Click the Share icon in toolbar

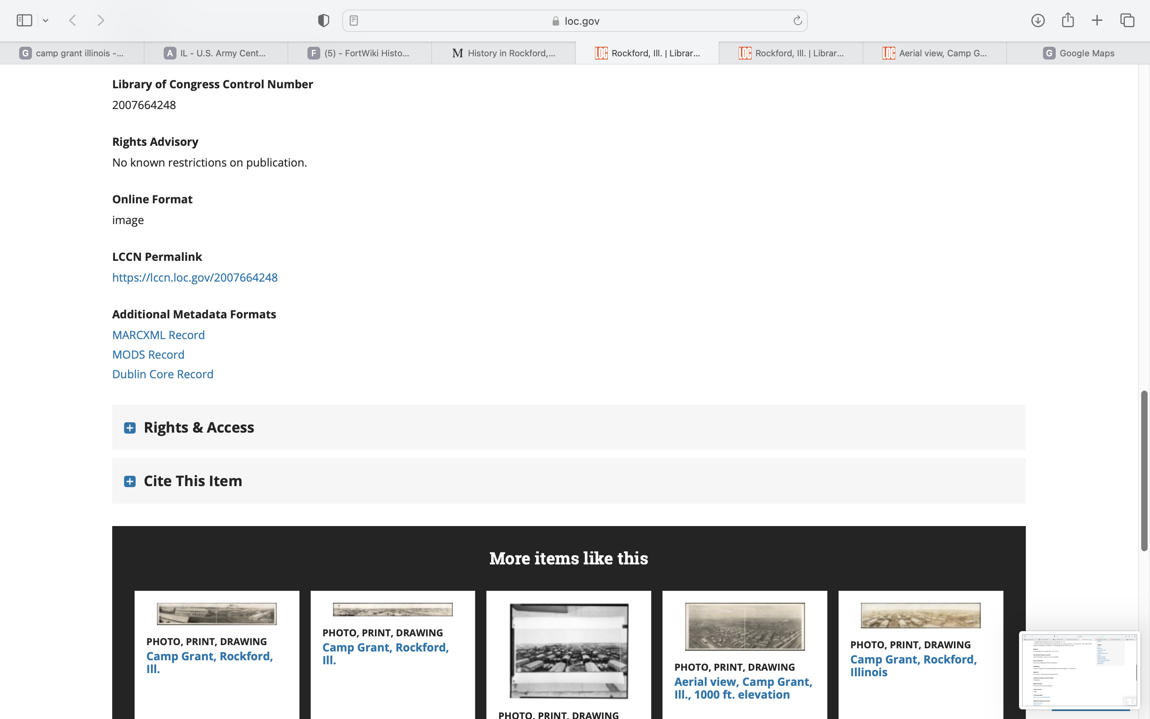pyautogui.click(x=1068, y=20)
